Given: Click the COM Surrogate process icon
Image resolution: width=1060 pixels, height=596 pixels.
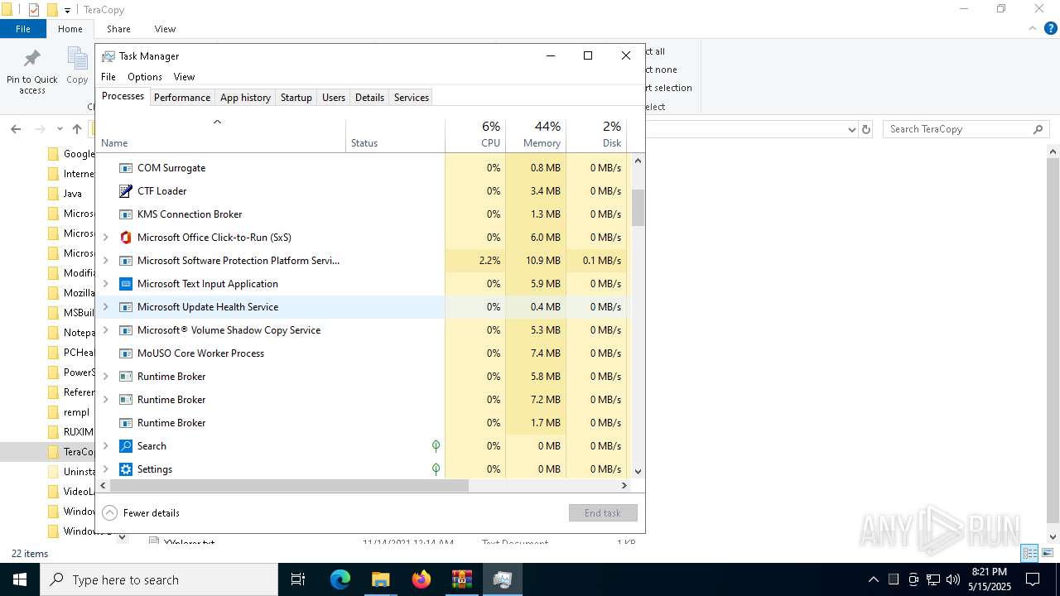Looking at the screenshot, I should click(x=126, y=168).
